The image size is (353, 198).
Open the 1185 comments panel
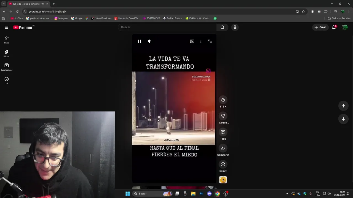click(x=223, y=132)
